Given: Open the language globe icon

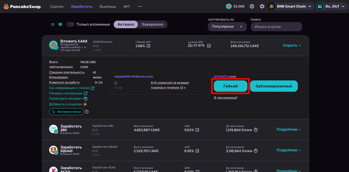Looking at the screenshot, I should pos(252,6).
